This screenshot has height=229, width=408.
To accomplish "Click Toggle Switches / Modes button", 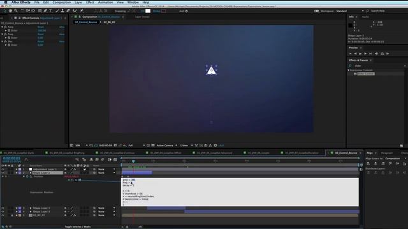I will [x=78, y=227].
